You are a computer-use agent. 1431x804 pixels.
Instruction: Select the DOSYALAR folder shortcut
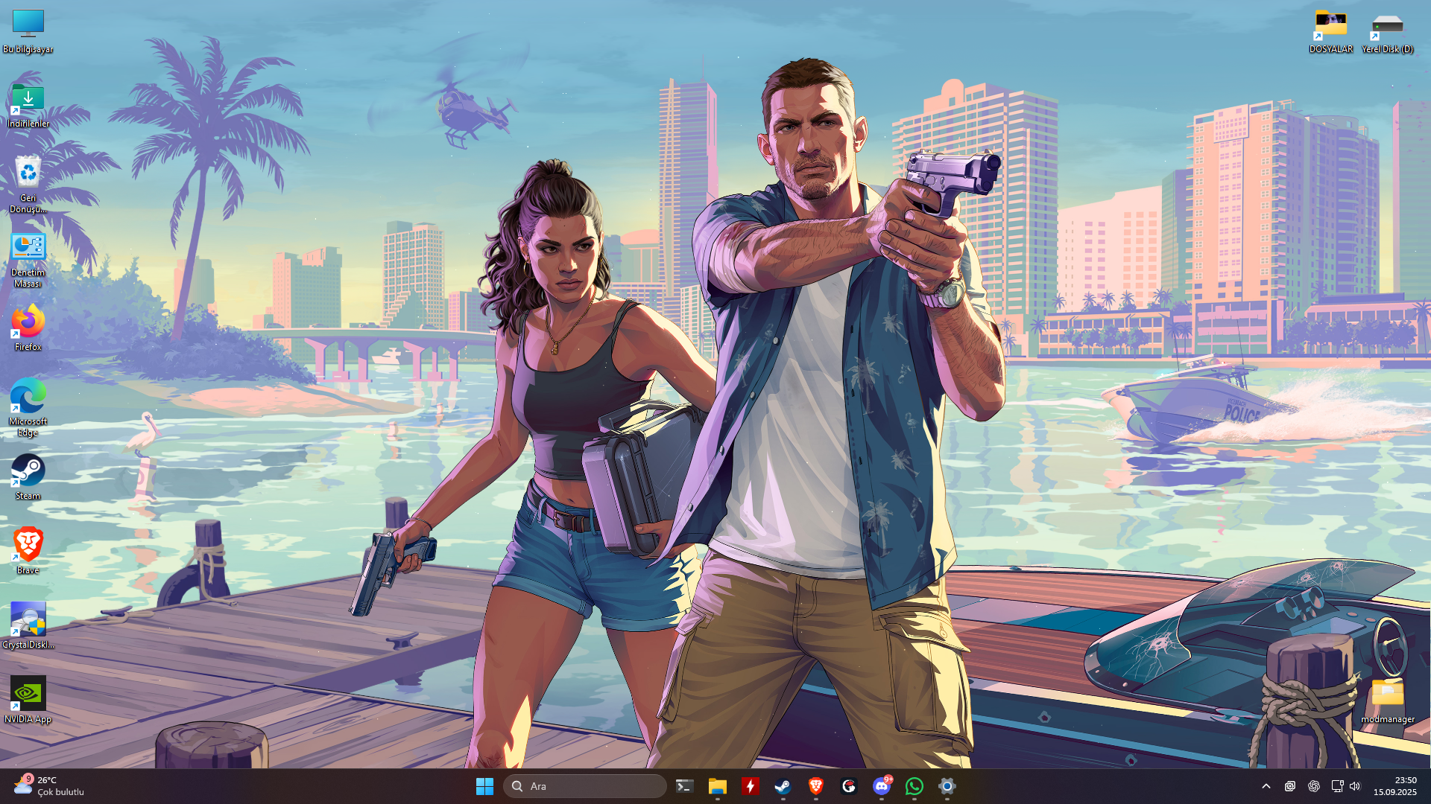click(x=1330, y=31)
